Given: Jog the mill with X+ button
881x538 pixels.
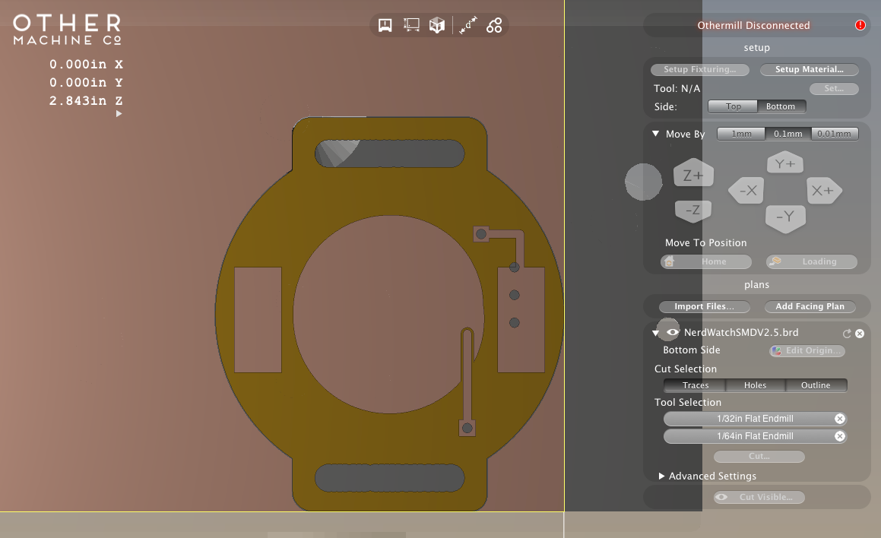Looking at the screenshot, I should click(823, 191).
